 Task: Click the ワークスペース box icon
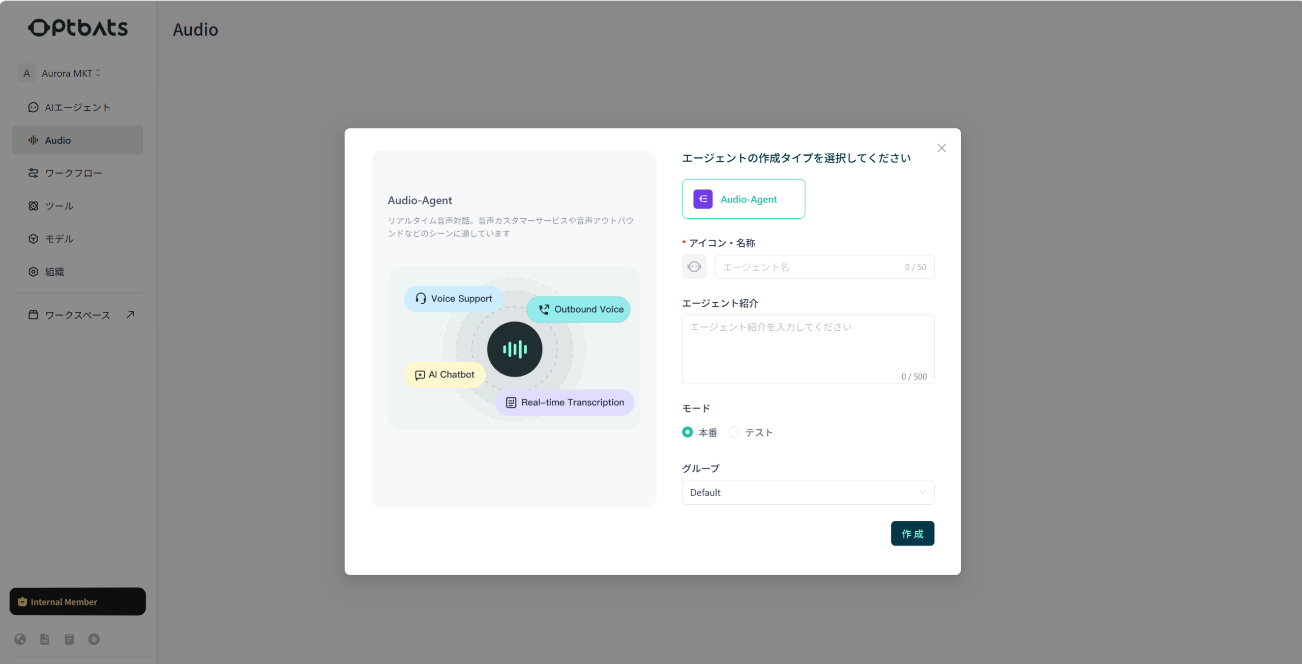coord(33,315)
